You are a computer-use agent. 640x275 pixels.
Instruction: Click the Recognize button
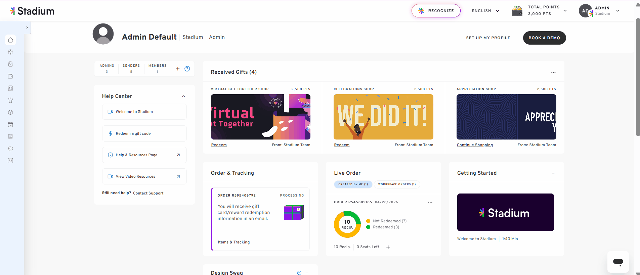pyautogui.click(x=436, y=11)
